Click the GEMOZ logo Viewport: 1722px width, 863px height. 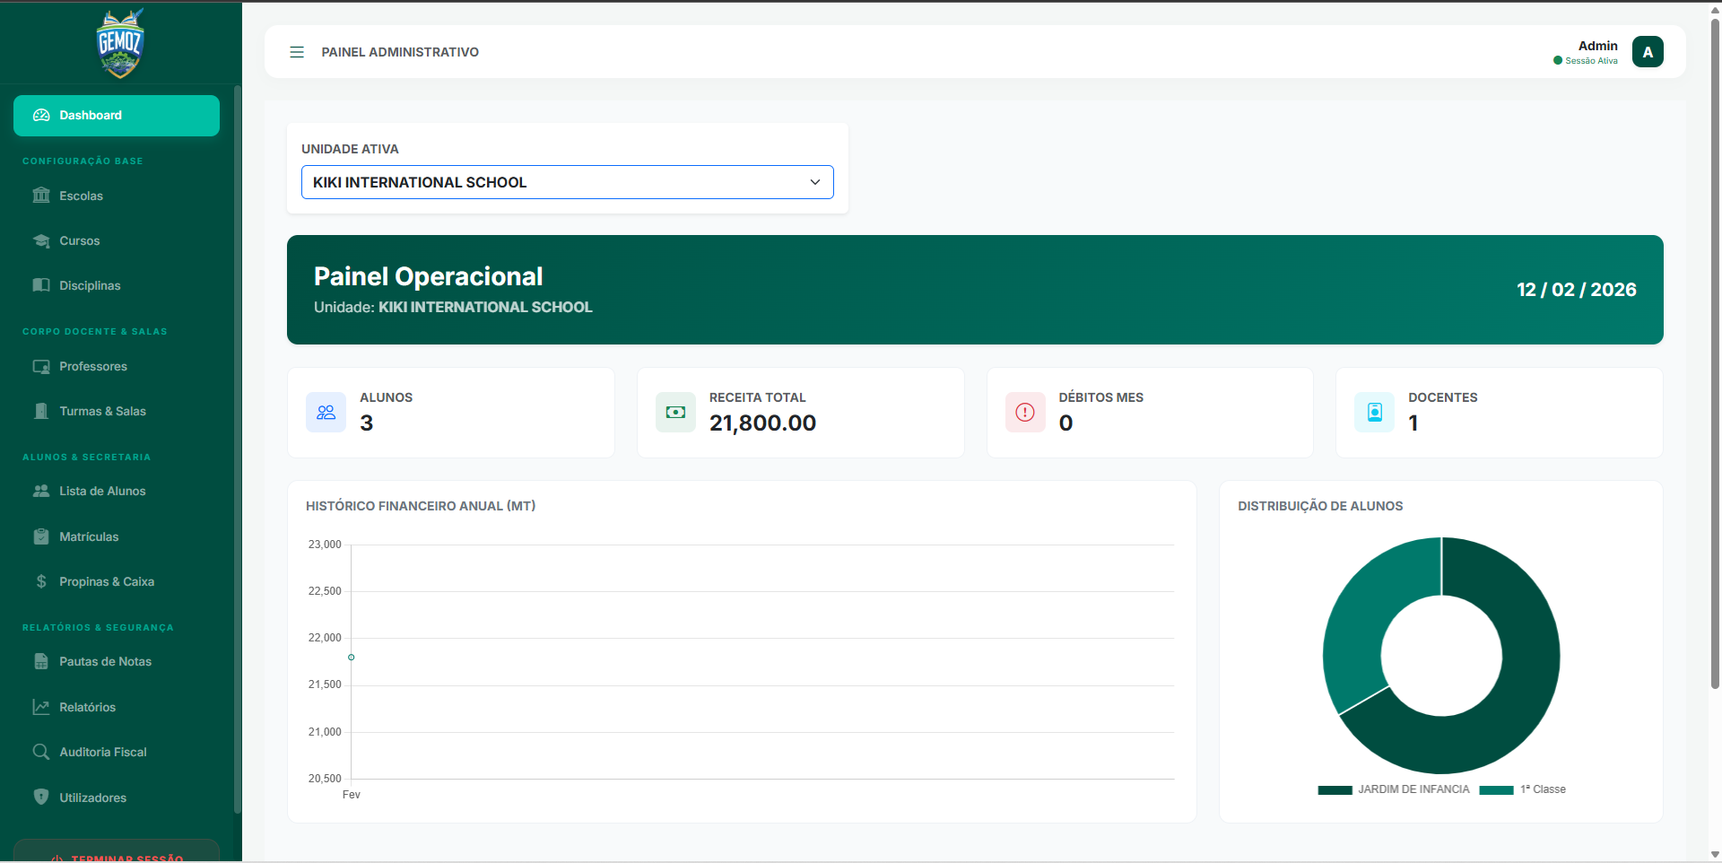coord(120,43)
